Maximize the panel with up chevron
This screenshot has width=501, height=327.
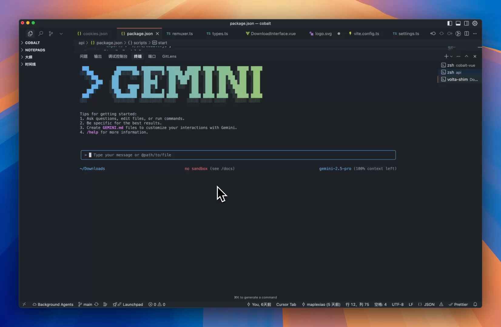tap(466, 56)
